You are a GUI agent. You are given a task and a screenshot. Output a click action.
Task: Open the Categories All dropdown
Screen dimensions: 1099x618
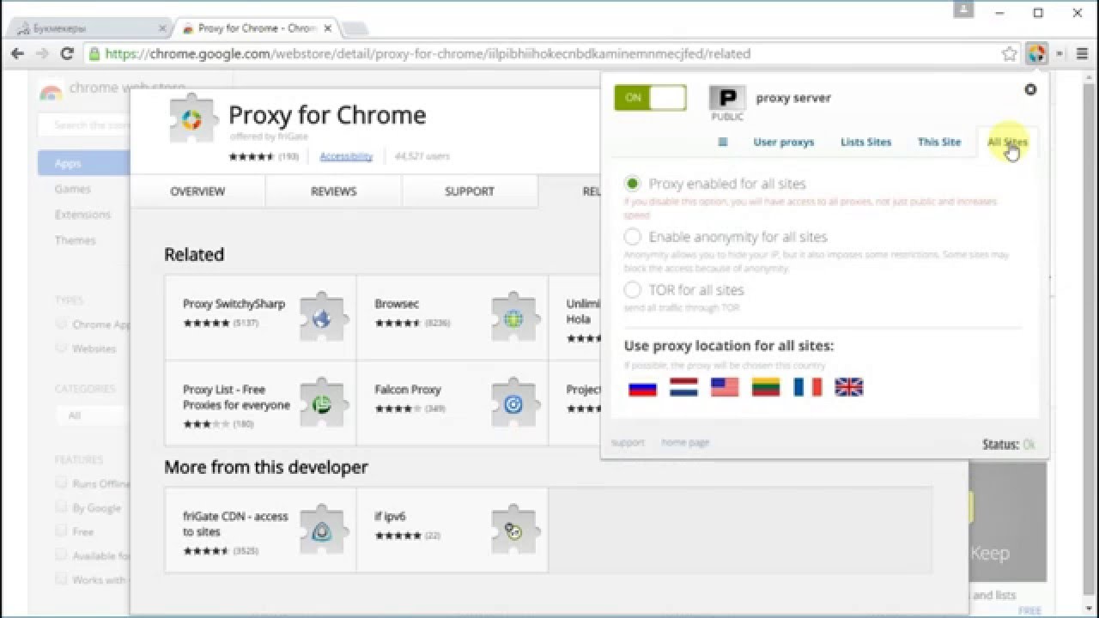(93, 415)
